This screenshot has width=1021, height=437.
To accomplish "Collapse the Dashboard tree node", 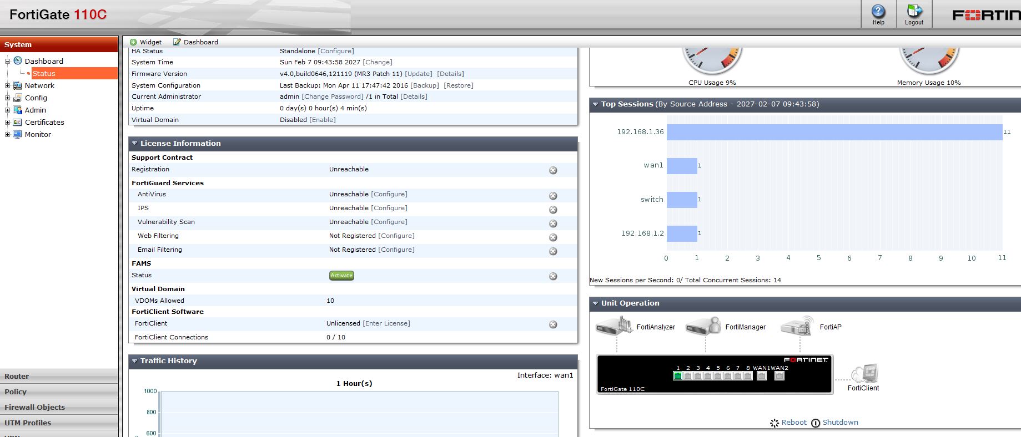I will click(8, 61).
